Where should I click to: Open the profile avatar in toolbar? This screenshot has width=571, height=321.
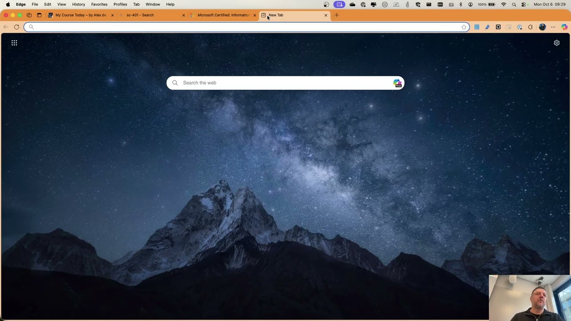point(542,27)
